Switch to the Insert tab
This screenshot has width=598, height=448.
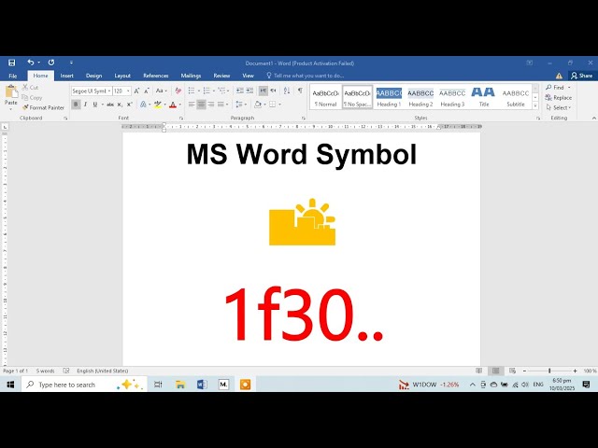click(66, 76)
